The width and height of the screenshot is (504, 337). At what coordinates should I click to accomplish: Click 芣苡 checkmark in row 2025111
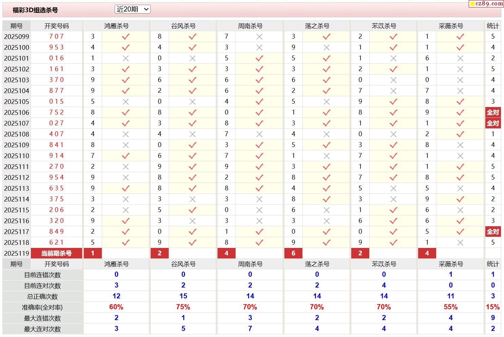pos(393,167)
